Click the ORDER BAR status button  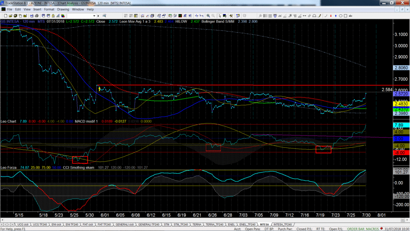356,229
